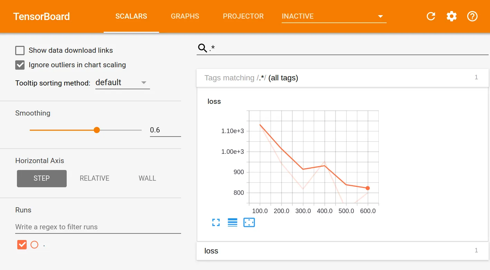Open the help question mark icon
Viewport: 490px width, 270px height.
472,16
